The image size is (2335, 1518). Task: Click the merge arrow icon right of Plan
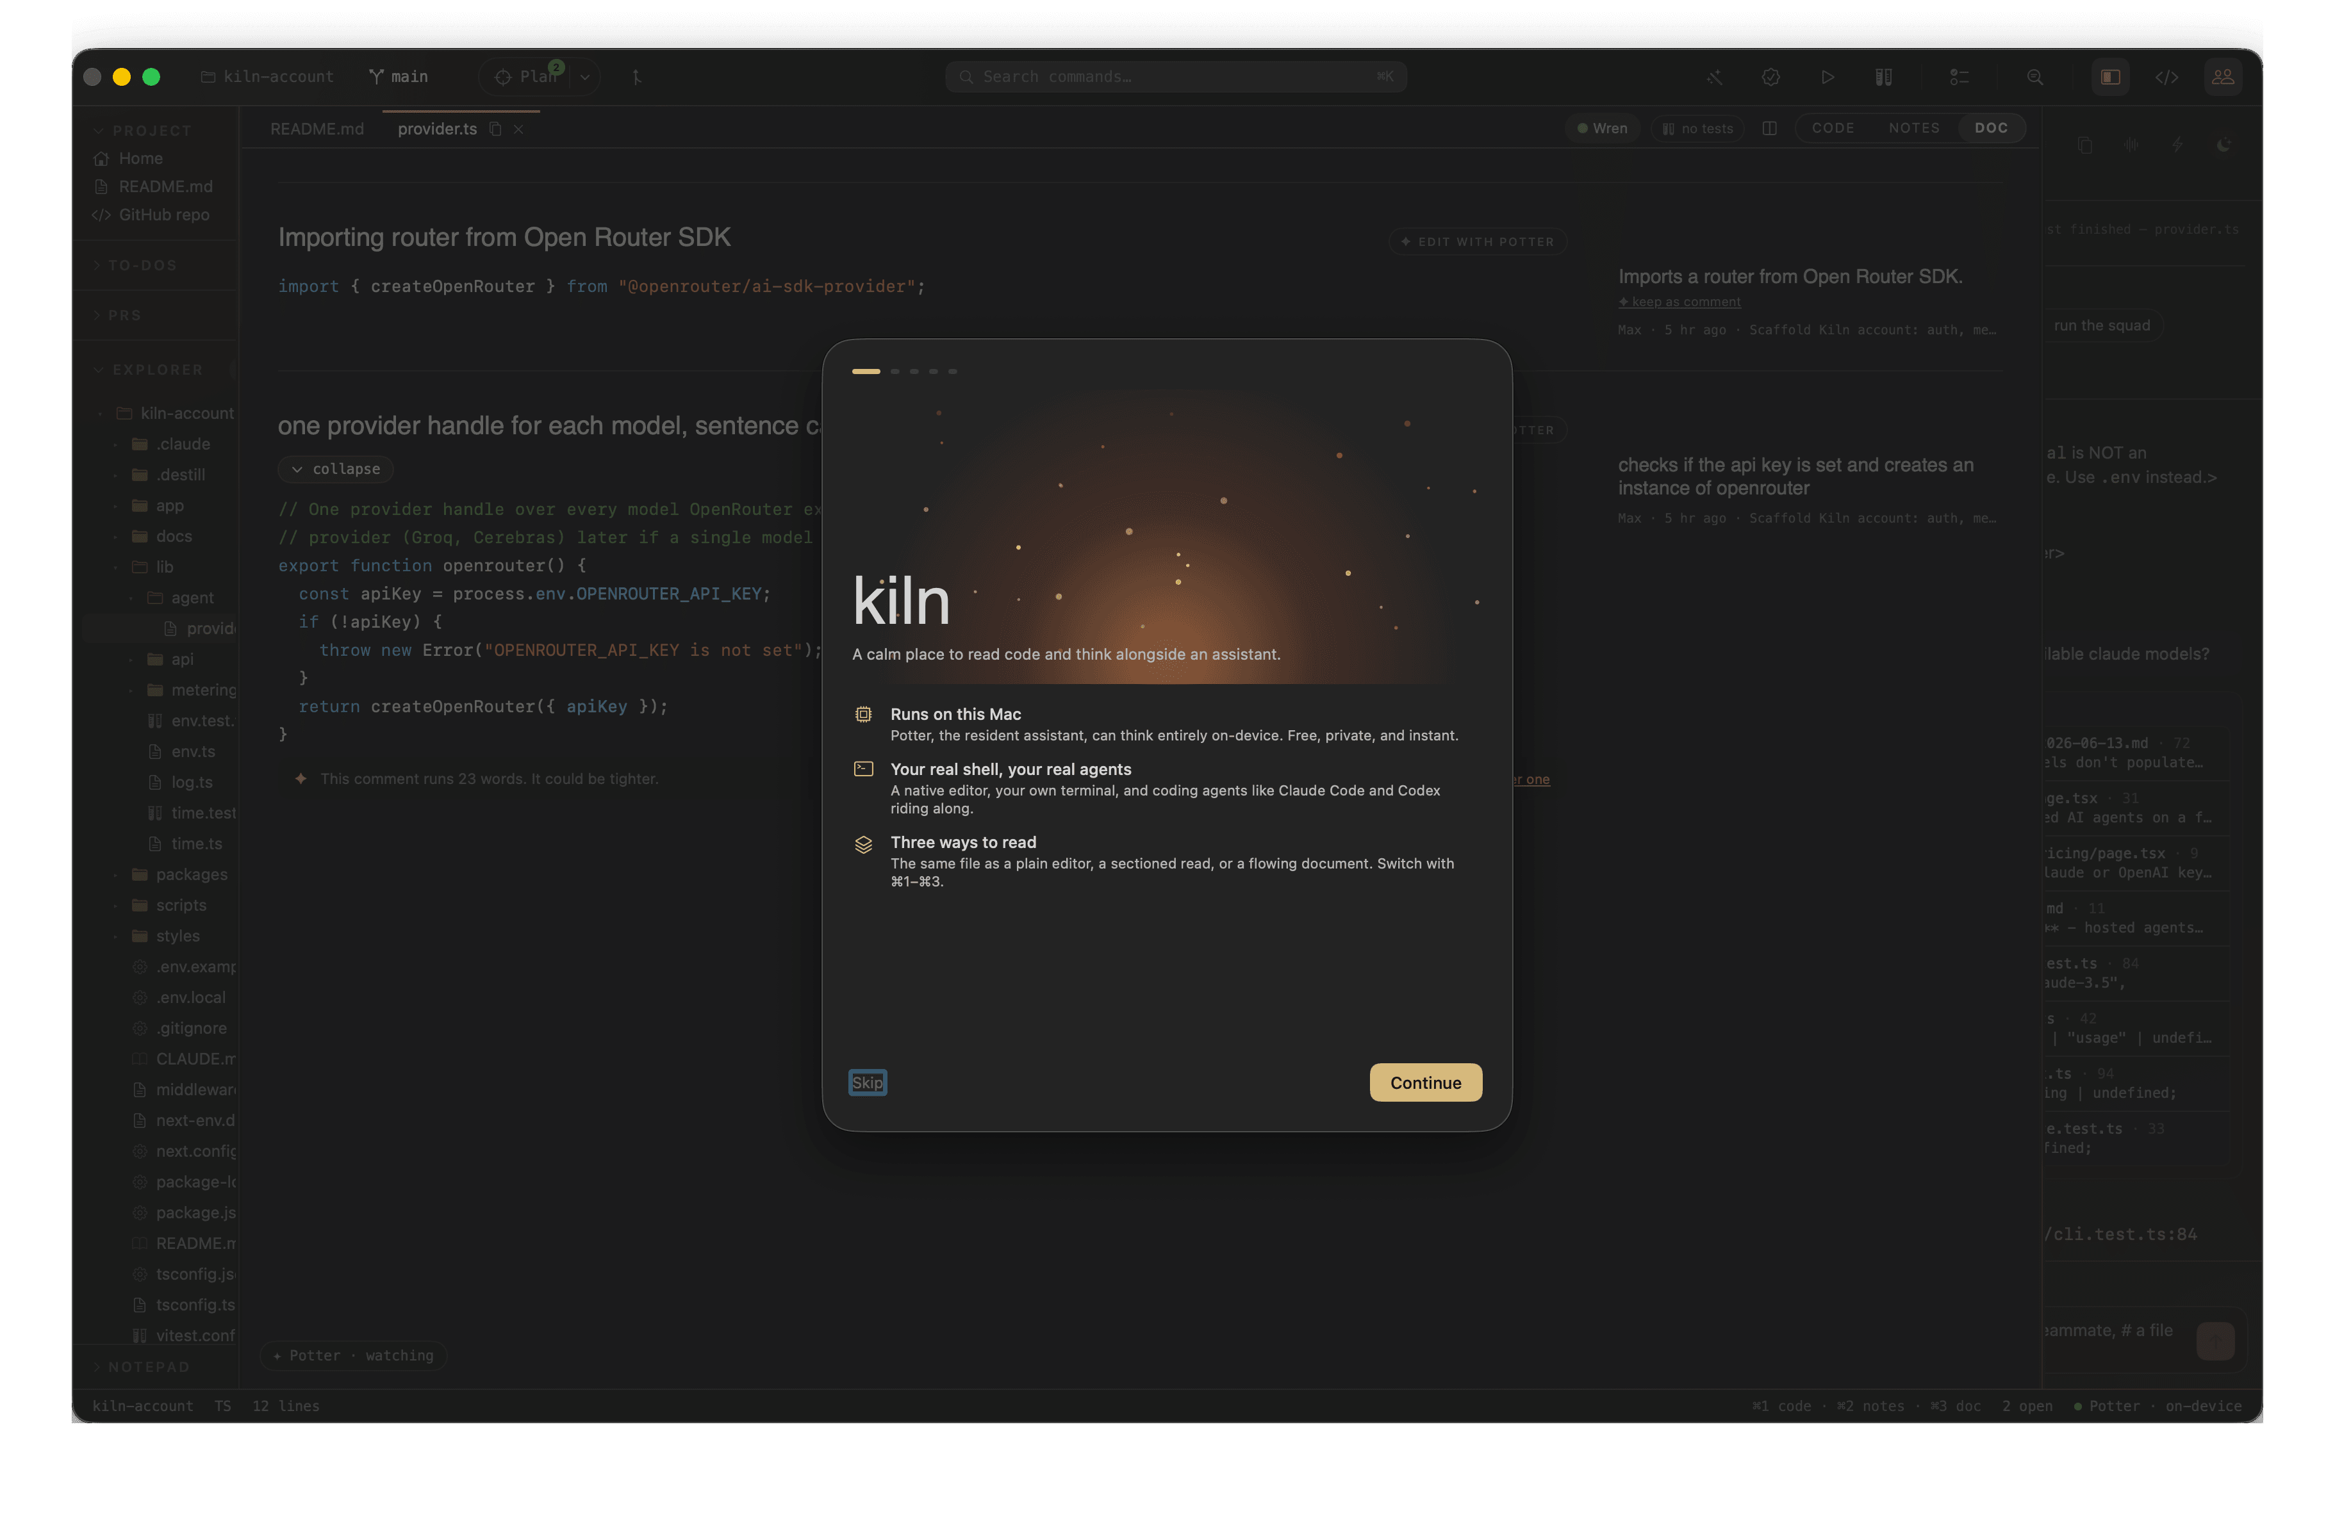[x=637, y=76]
